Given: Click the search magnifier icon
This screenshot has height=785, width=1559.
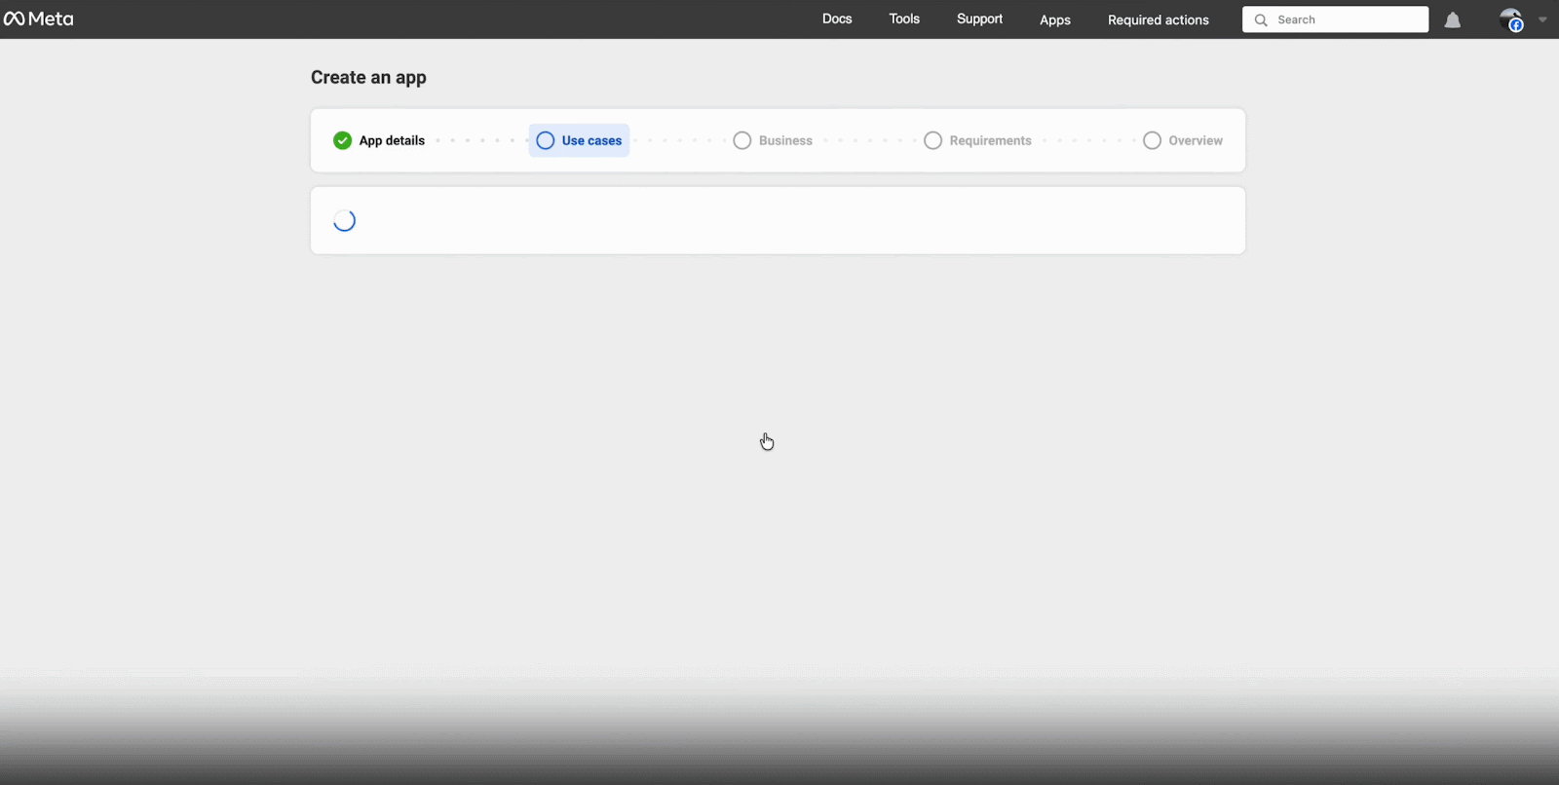Looking at the screenshot, I should [1261, 20].
